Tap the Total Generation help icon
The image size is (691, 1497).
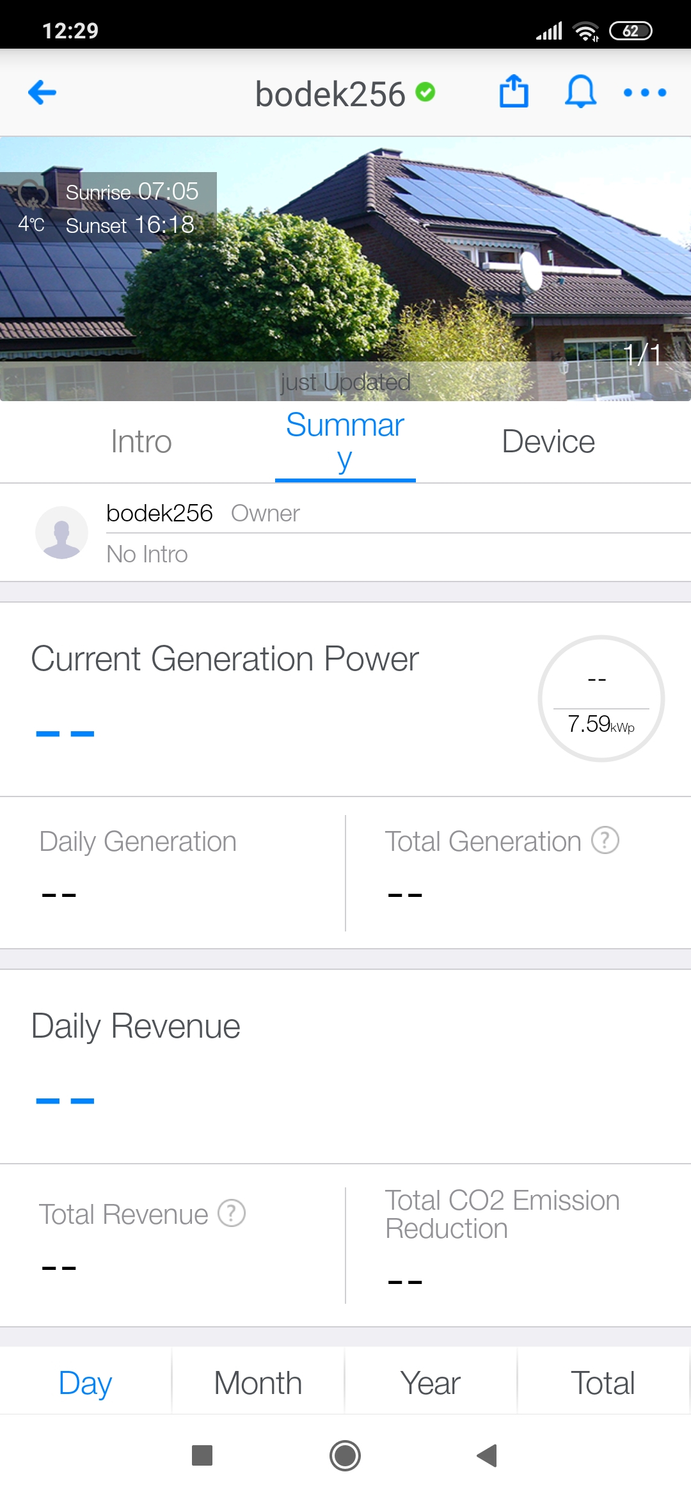tap(605, 841)
